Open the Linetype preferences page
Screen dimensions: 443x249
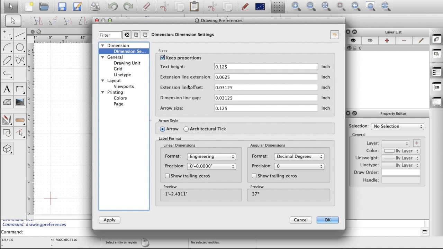pos(122,75)
